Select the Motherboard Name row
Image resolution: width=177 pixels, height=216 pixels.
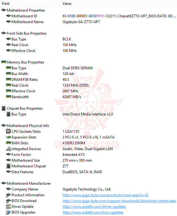pos(89,22)
